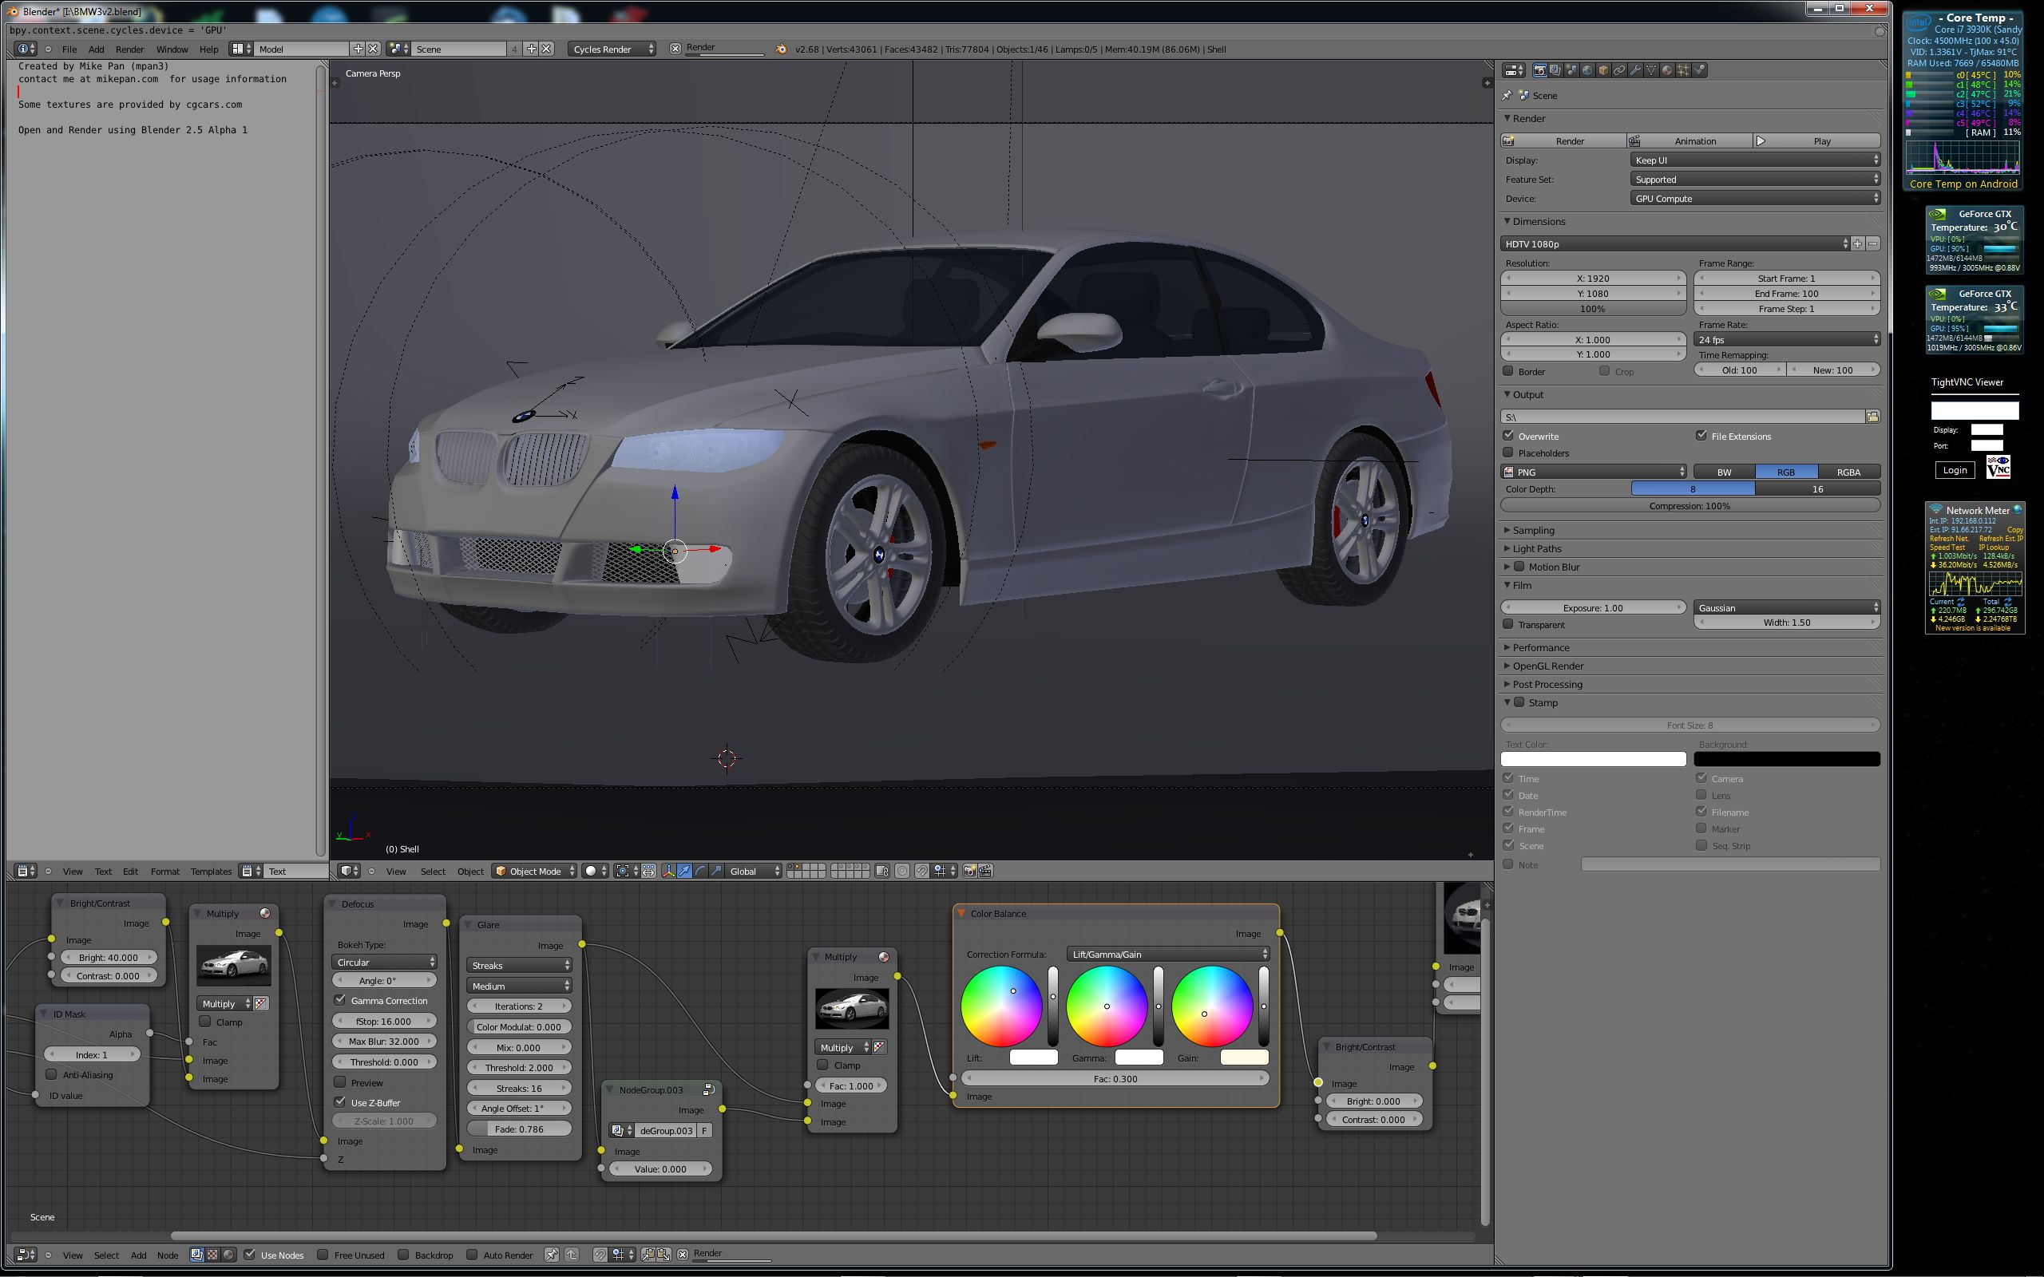The height and width of the screenshot is (1277, 2044).
Task: Enable the Backdrop checkbox
Action: coord(404,1255)
